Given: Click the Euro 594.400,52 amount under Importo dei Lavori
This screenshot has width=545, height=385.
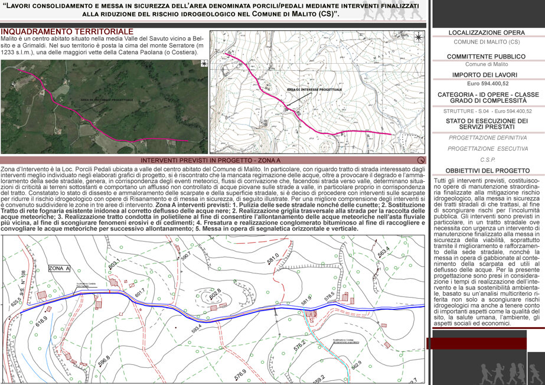Looking at the screenshot, I should click(x=487, y=84).
